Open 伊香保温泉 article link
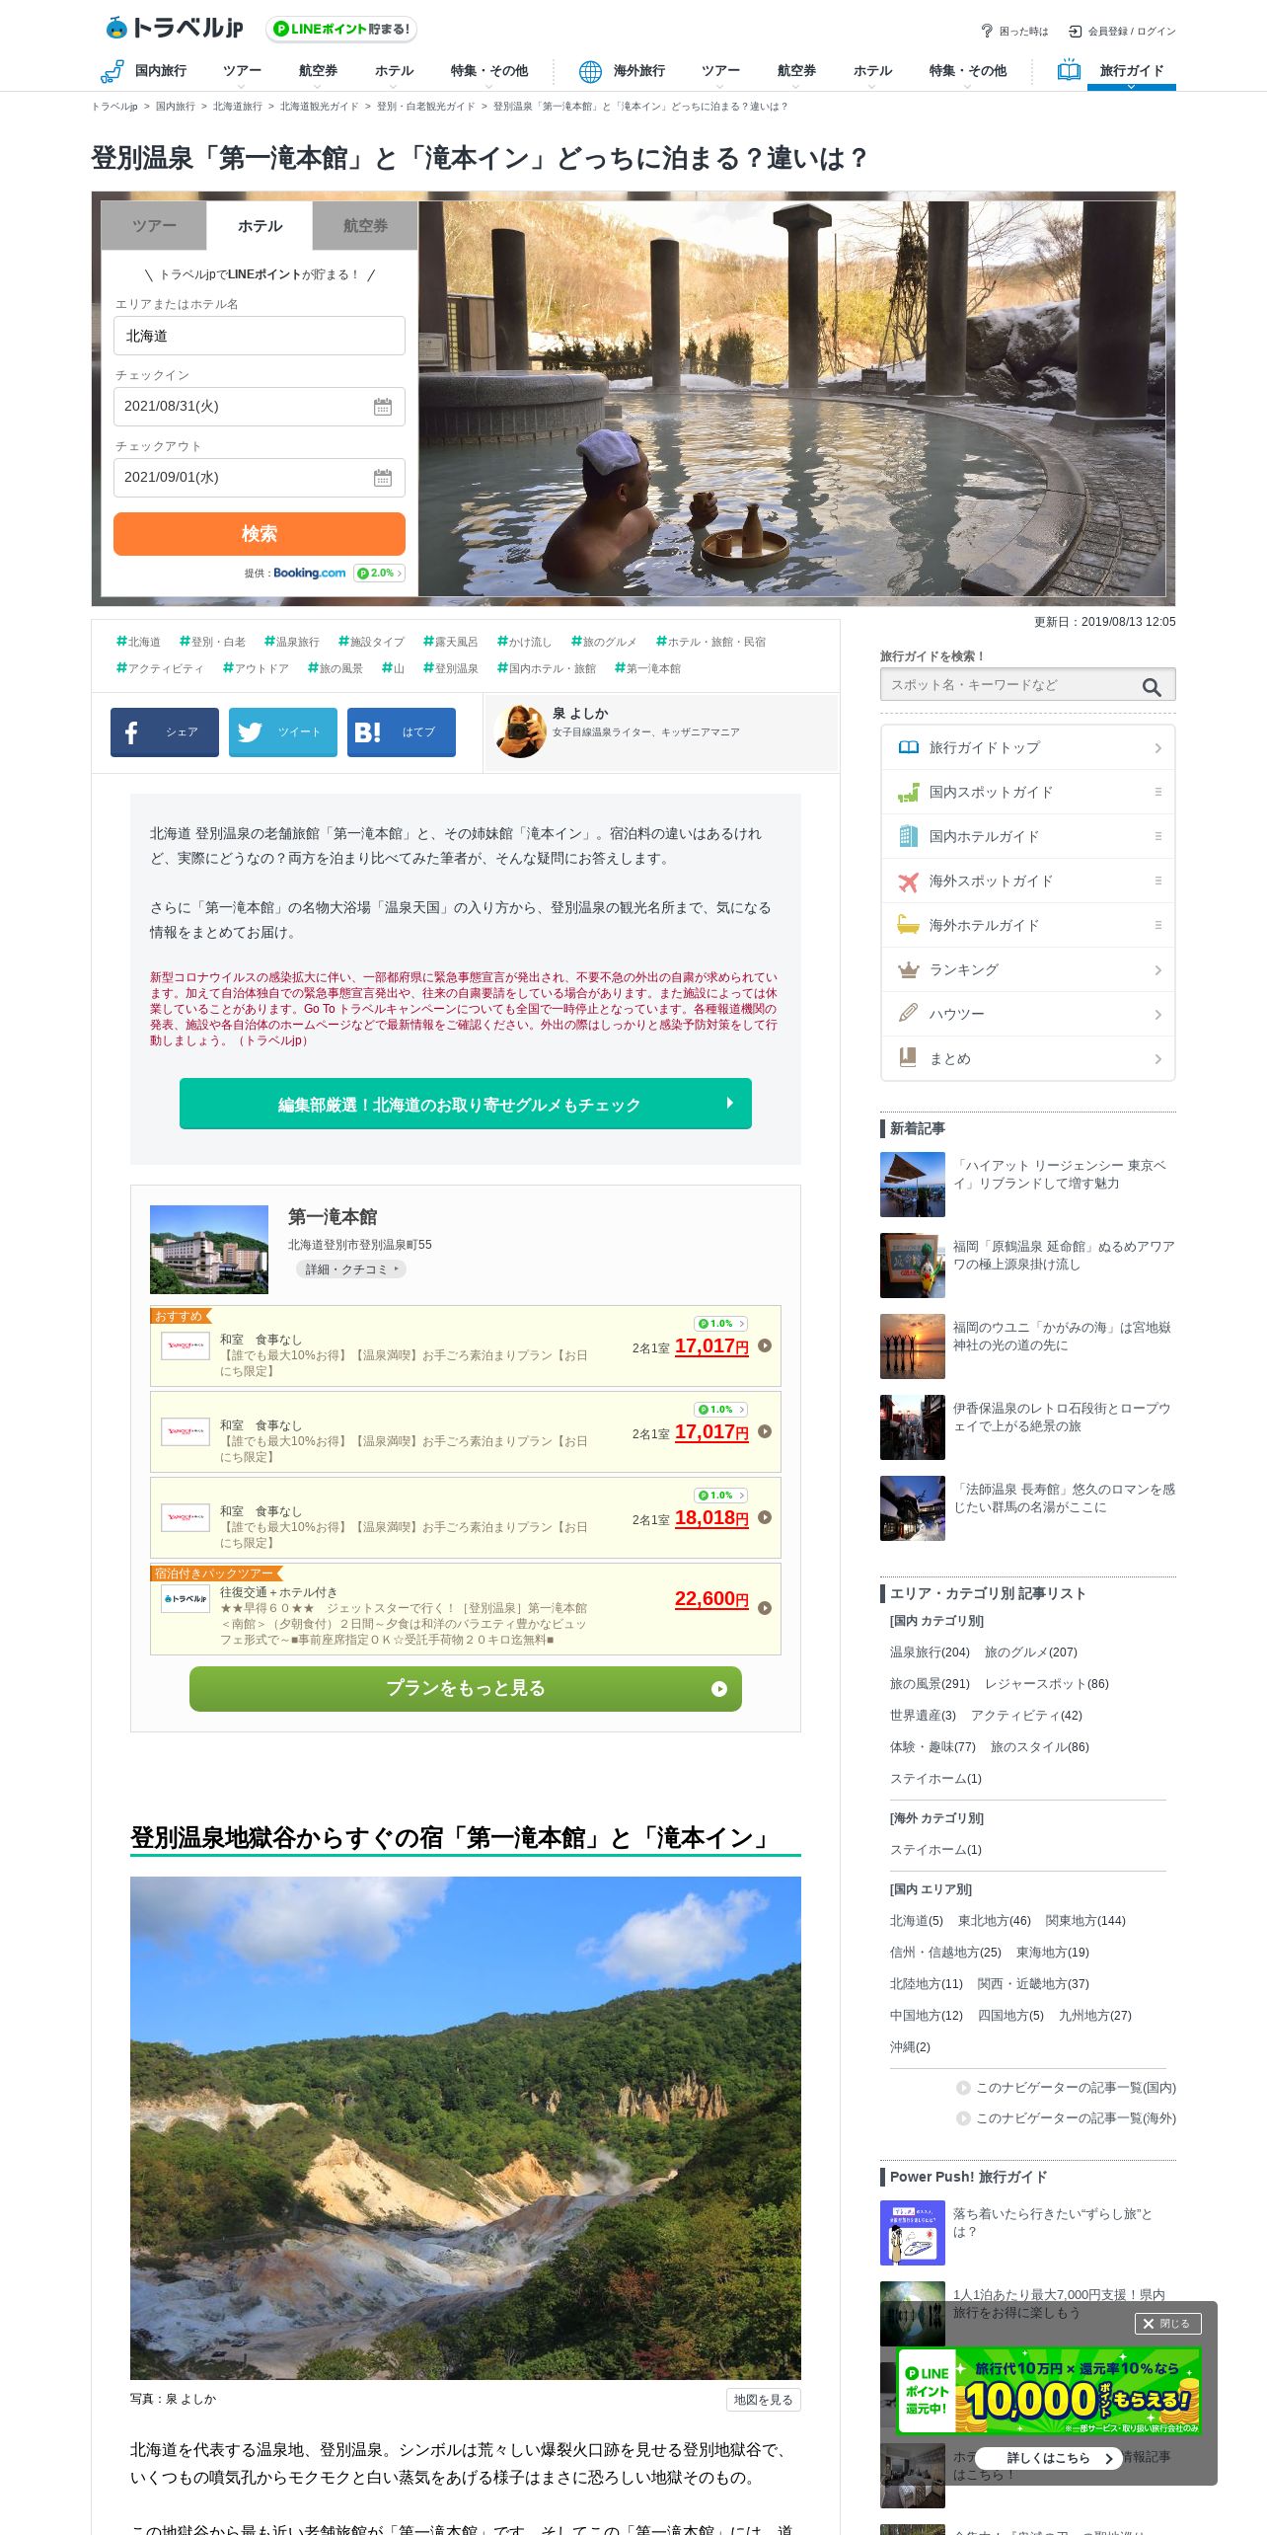 pyautogui.click(x=1062, y=1418)
